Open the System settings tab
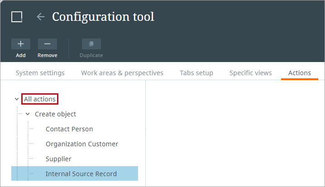The image size is (325, 187). [x=40, y=73]
